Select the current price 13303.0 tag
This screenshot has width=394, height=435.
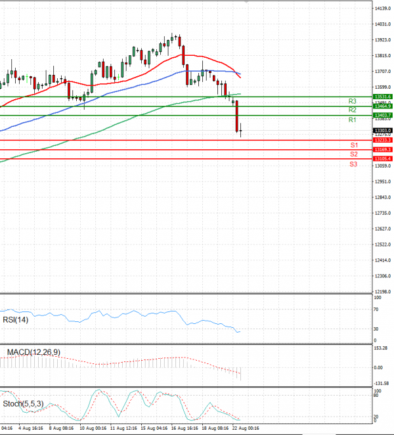coord(383,130)
